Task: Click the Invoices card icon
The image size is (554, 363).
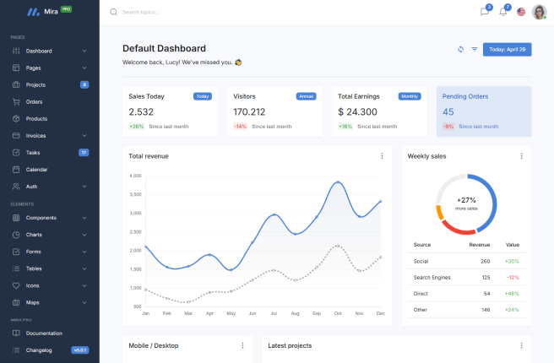Action: click(16, 136)
